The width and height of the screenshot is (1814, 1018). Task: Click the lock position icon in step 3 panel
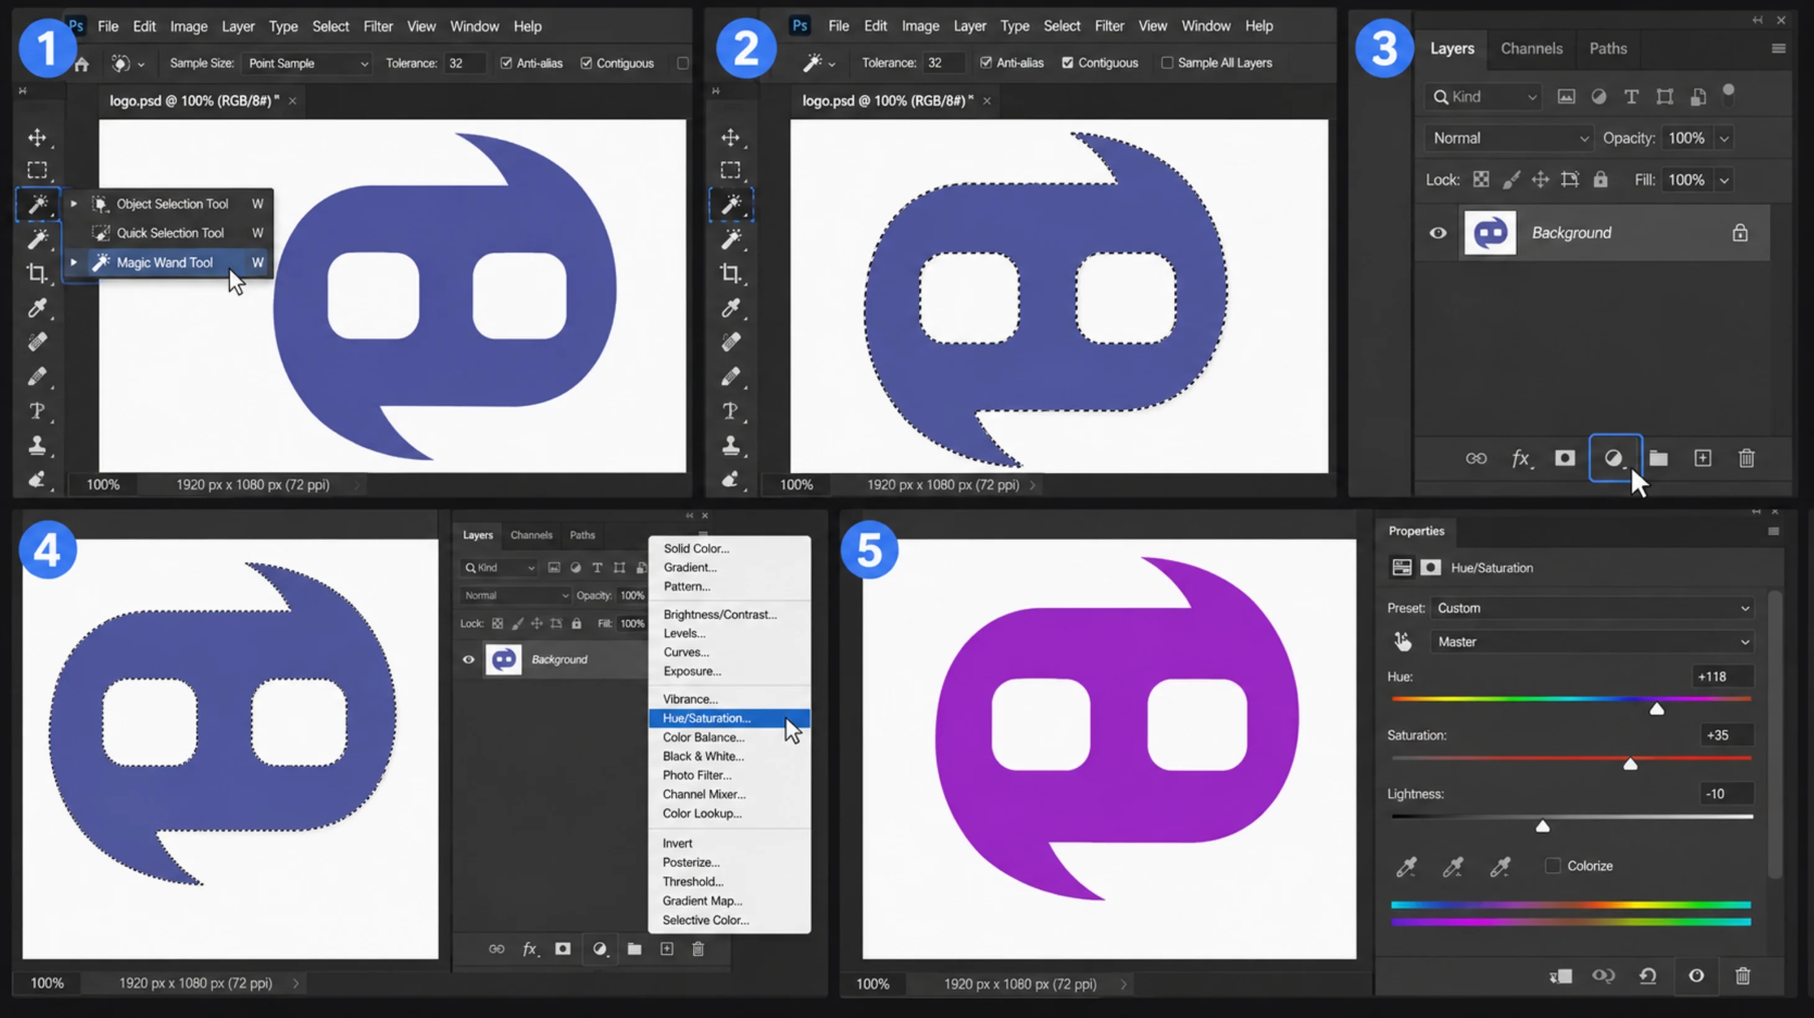tap(1540, 180)
